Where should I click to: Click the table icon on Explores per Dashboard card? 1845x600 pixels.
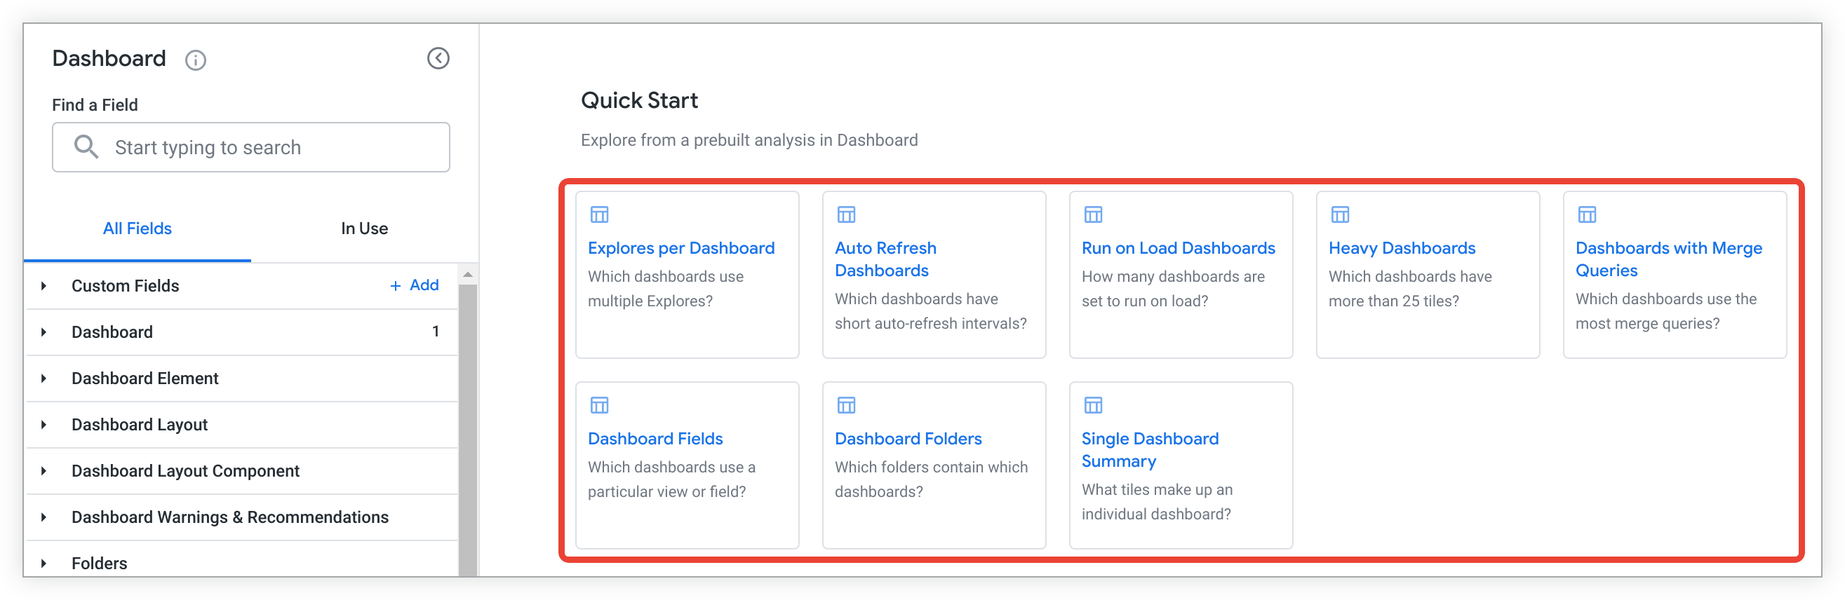[x=600, y=214]
